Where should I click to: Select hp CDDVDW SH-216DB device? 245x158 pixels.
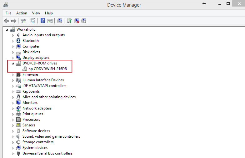pyautogui.click(x=47, y=69)
